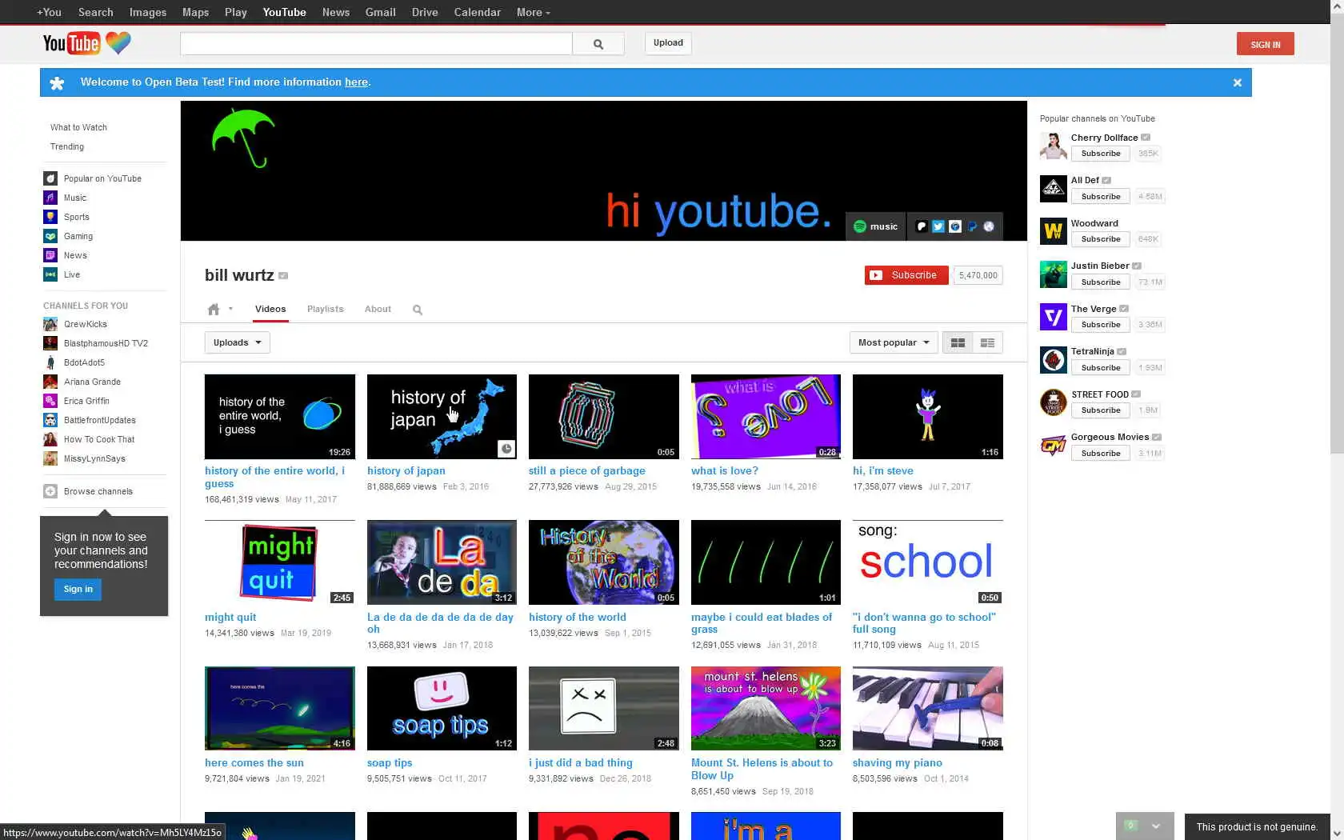Screen dimensions: 1344x840
Task: Open Gorgeous Movies channel avatar
Action: tap(1054, 446)
